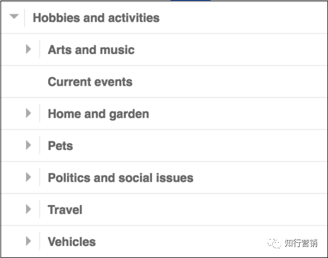Expand the Travel subcategory arrow
The width and height of the screenshot is (328, 258).
click(x=29, y=209)
